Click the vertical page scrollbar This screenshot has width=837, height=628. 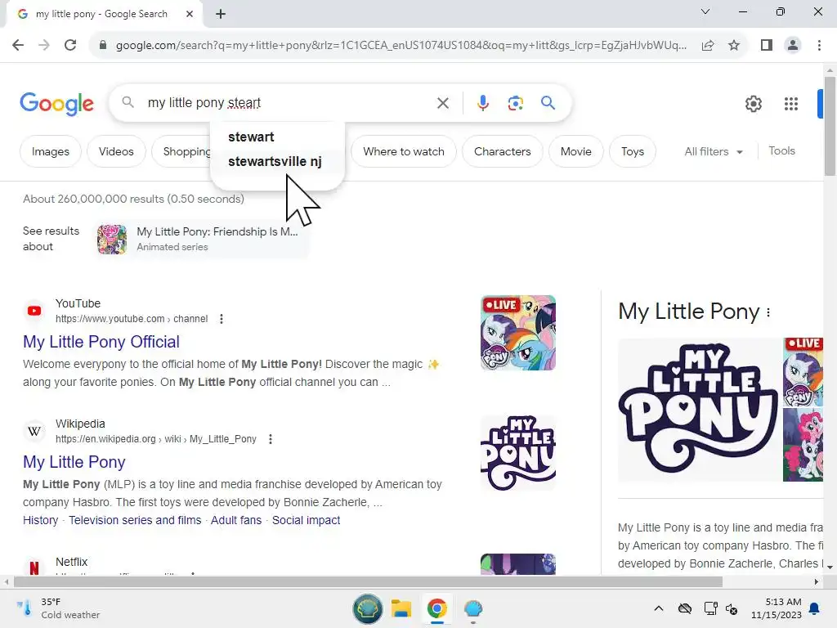830,127
